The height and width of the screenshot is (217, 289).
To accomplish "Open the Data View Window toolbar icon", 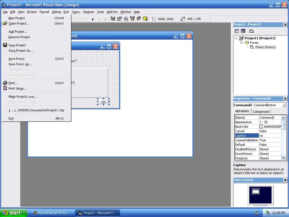I will click(145, 19).
